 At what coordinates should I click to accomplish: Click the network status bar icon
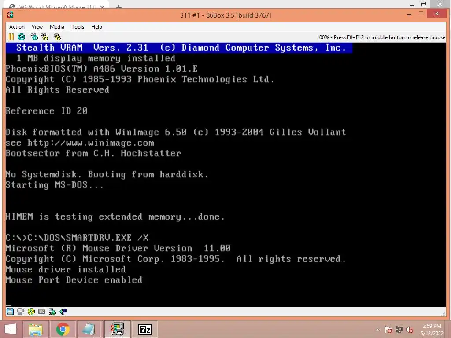[52, 312]
